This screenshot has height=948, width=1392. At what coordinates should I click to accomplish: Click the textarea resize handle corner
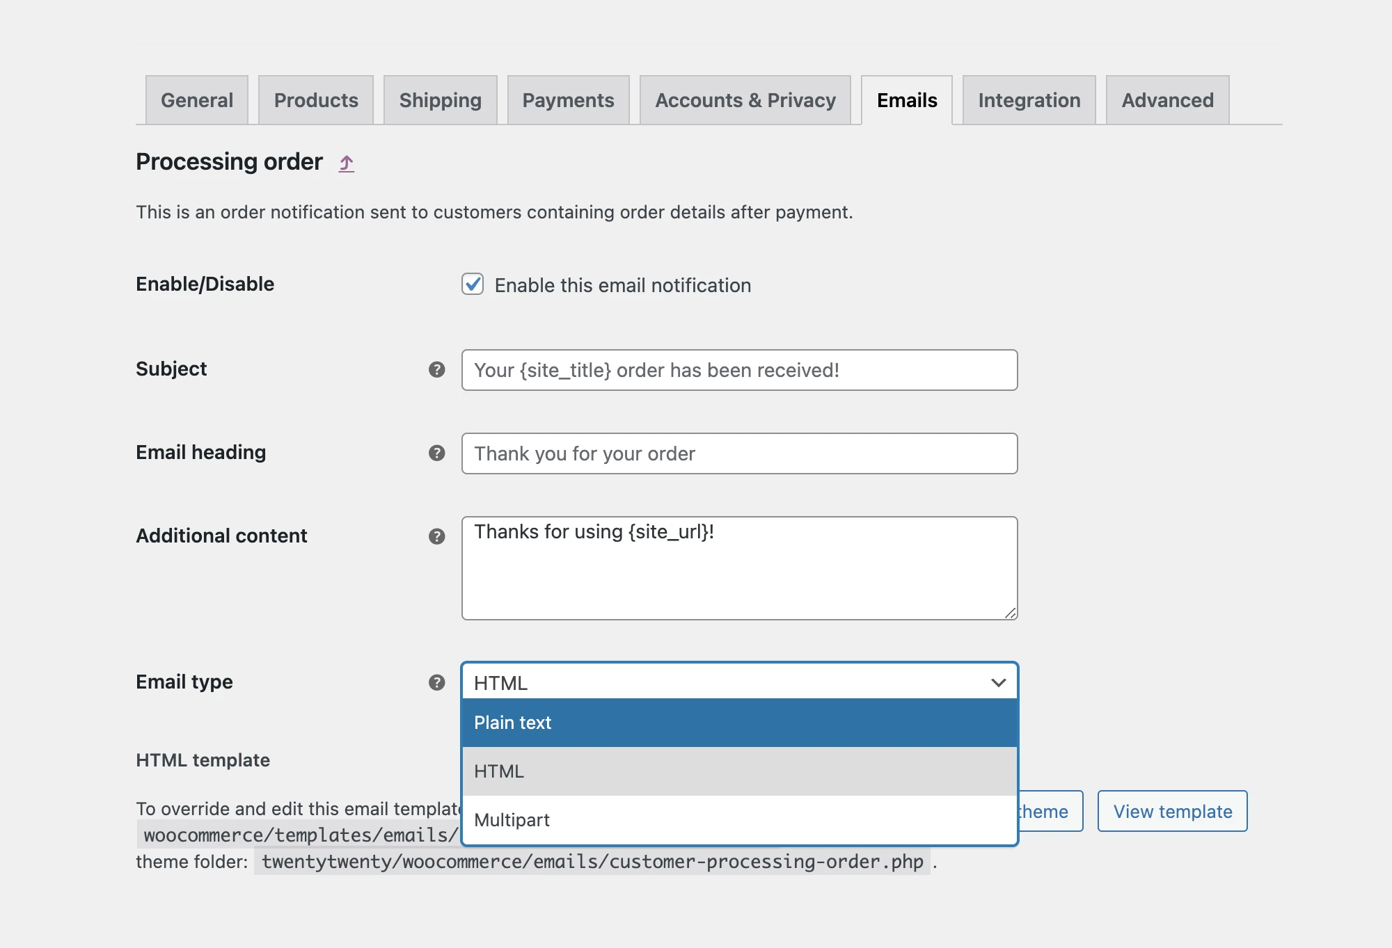click(x=1011, y=613)
